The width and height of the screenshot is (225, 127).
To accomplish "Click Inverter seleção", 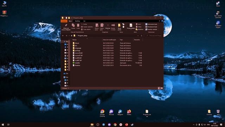I will tap(151, 29).
